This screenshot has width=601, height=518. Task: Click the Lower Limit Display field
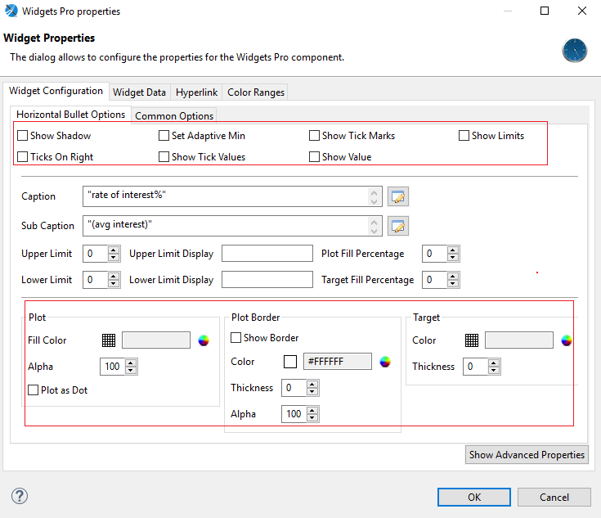(x=267, y=280)
